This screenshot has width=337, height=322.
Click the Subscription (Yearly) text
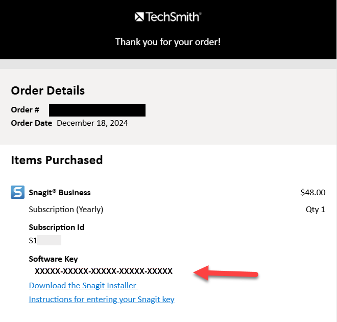(x=66, y=210)
